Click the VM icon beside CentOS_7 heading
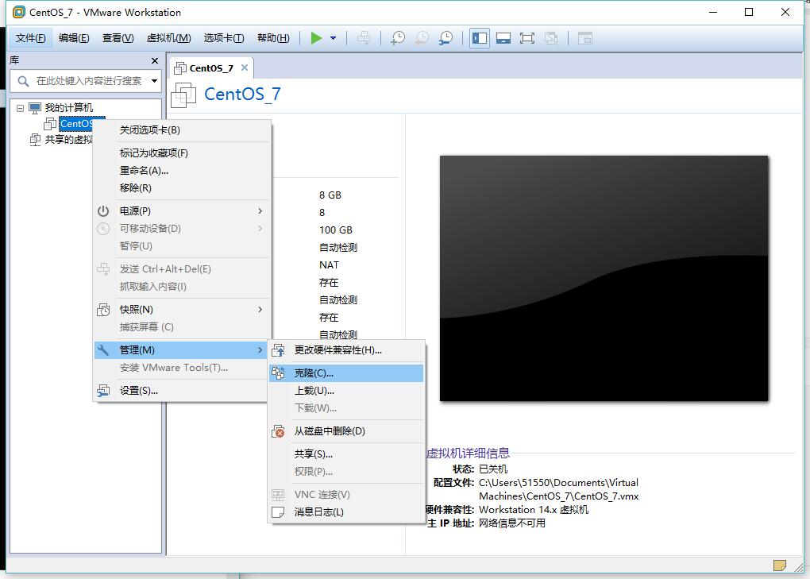 (183, 95)
